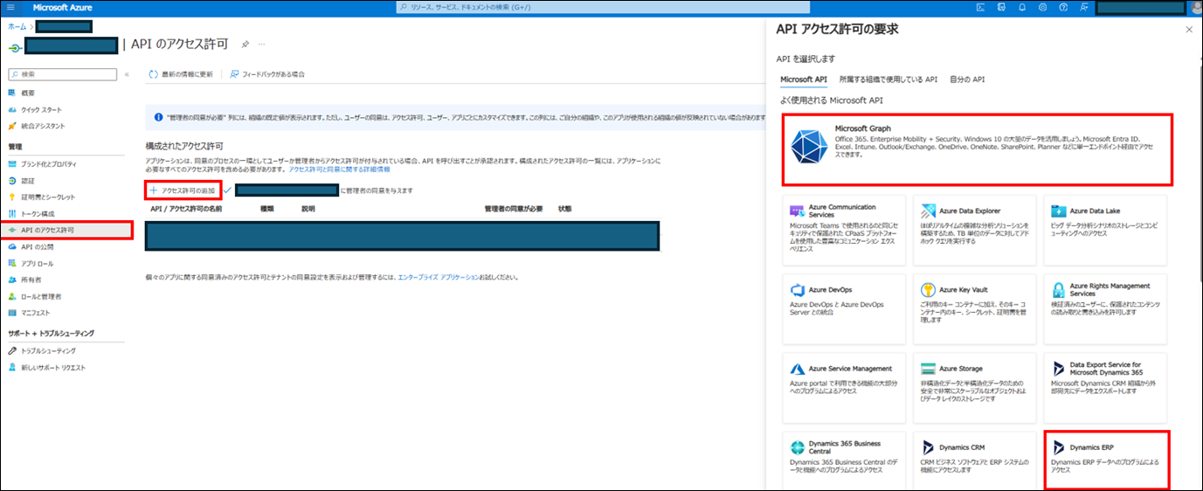This screenshot has width=1203, height=491.
Task: Open the directories and subscriptions filter icon
Action: (x=1001, y=7)
